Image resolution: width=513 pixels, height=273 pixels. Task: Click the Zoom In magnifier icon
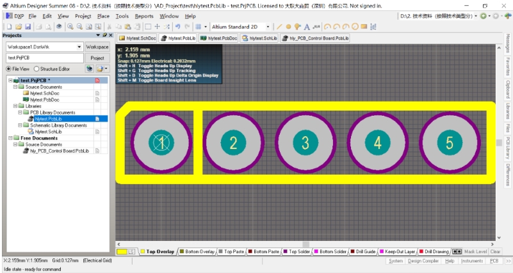pyautogui.click(x=70, y=27)
